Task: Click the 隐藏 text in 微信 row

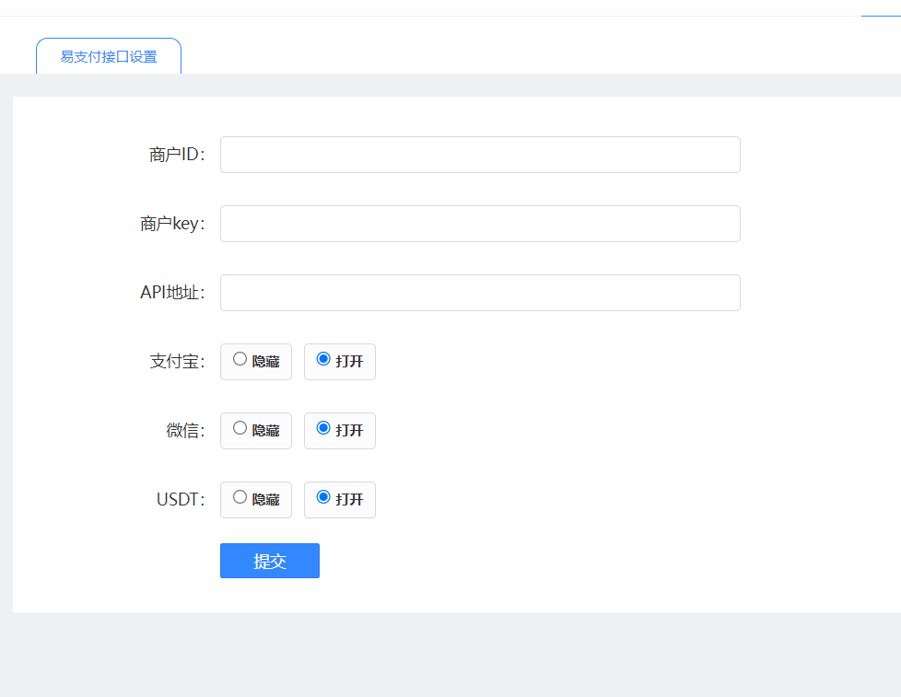Action: pos(265,431)
